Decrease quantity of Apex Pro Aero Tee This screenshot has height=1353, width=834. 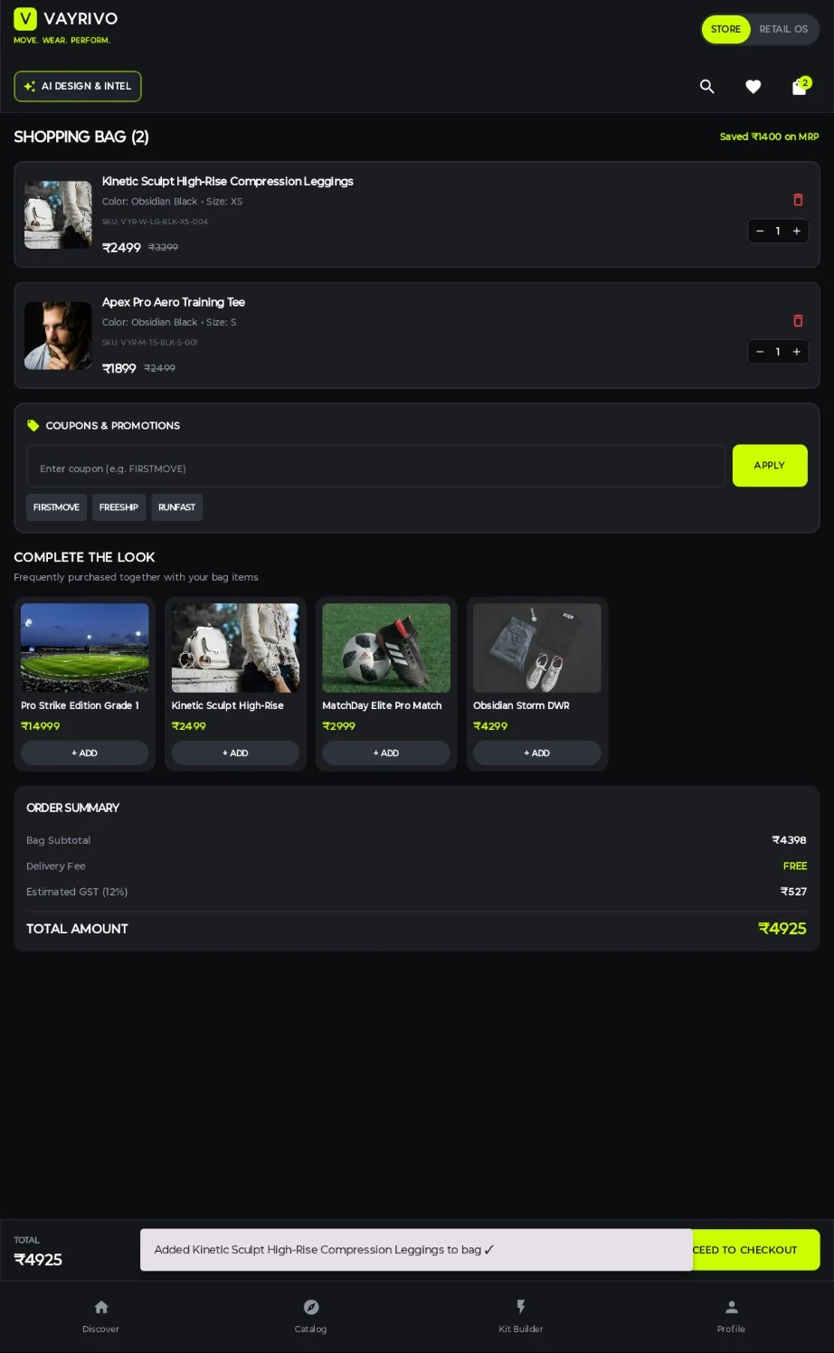coord(760,352)
